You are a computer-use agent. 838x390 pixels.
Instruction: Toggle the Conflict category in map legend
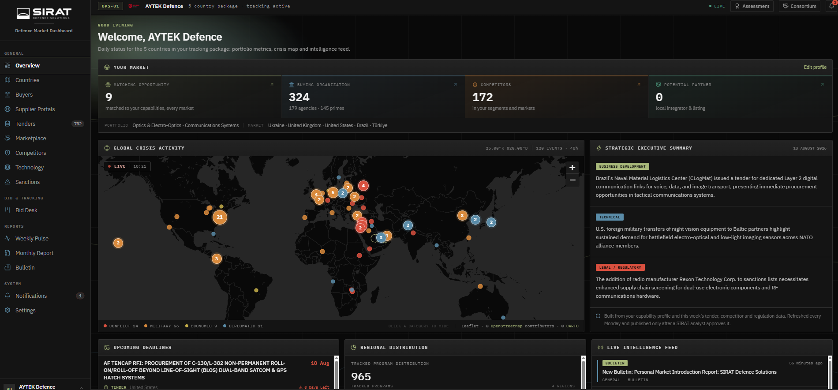point(121,326)
